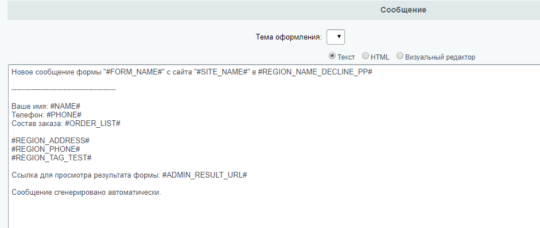Click the line starting with Новое сообщение формы
The height and width of the screenshot is (228, 540).
pos(192,73)
